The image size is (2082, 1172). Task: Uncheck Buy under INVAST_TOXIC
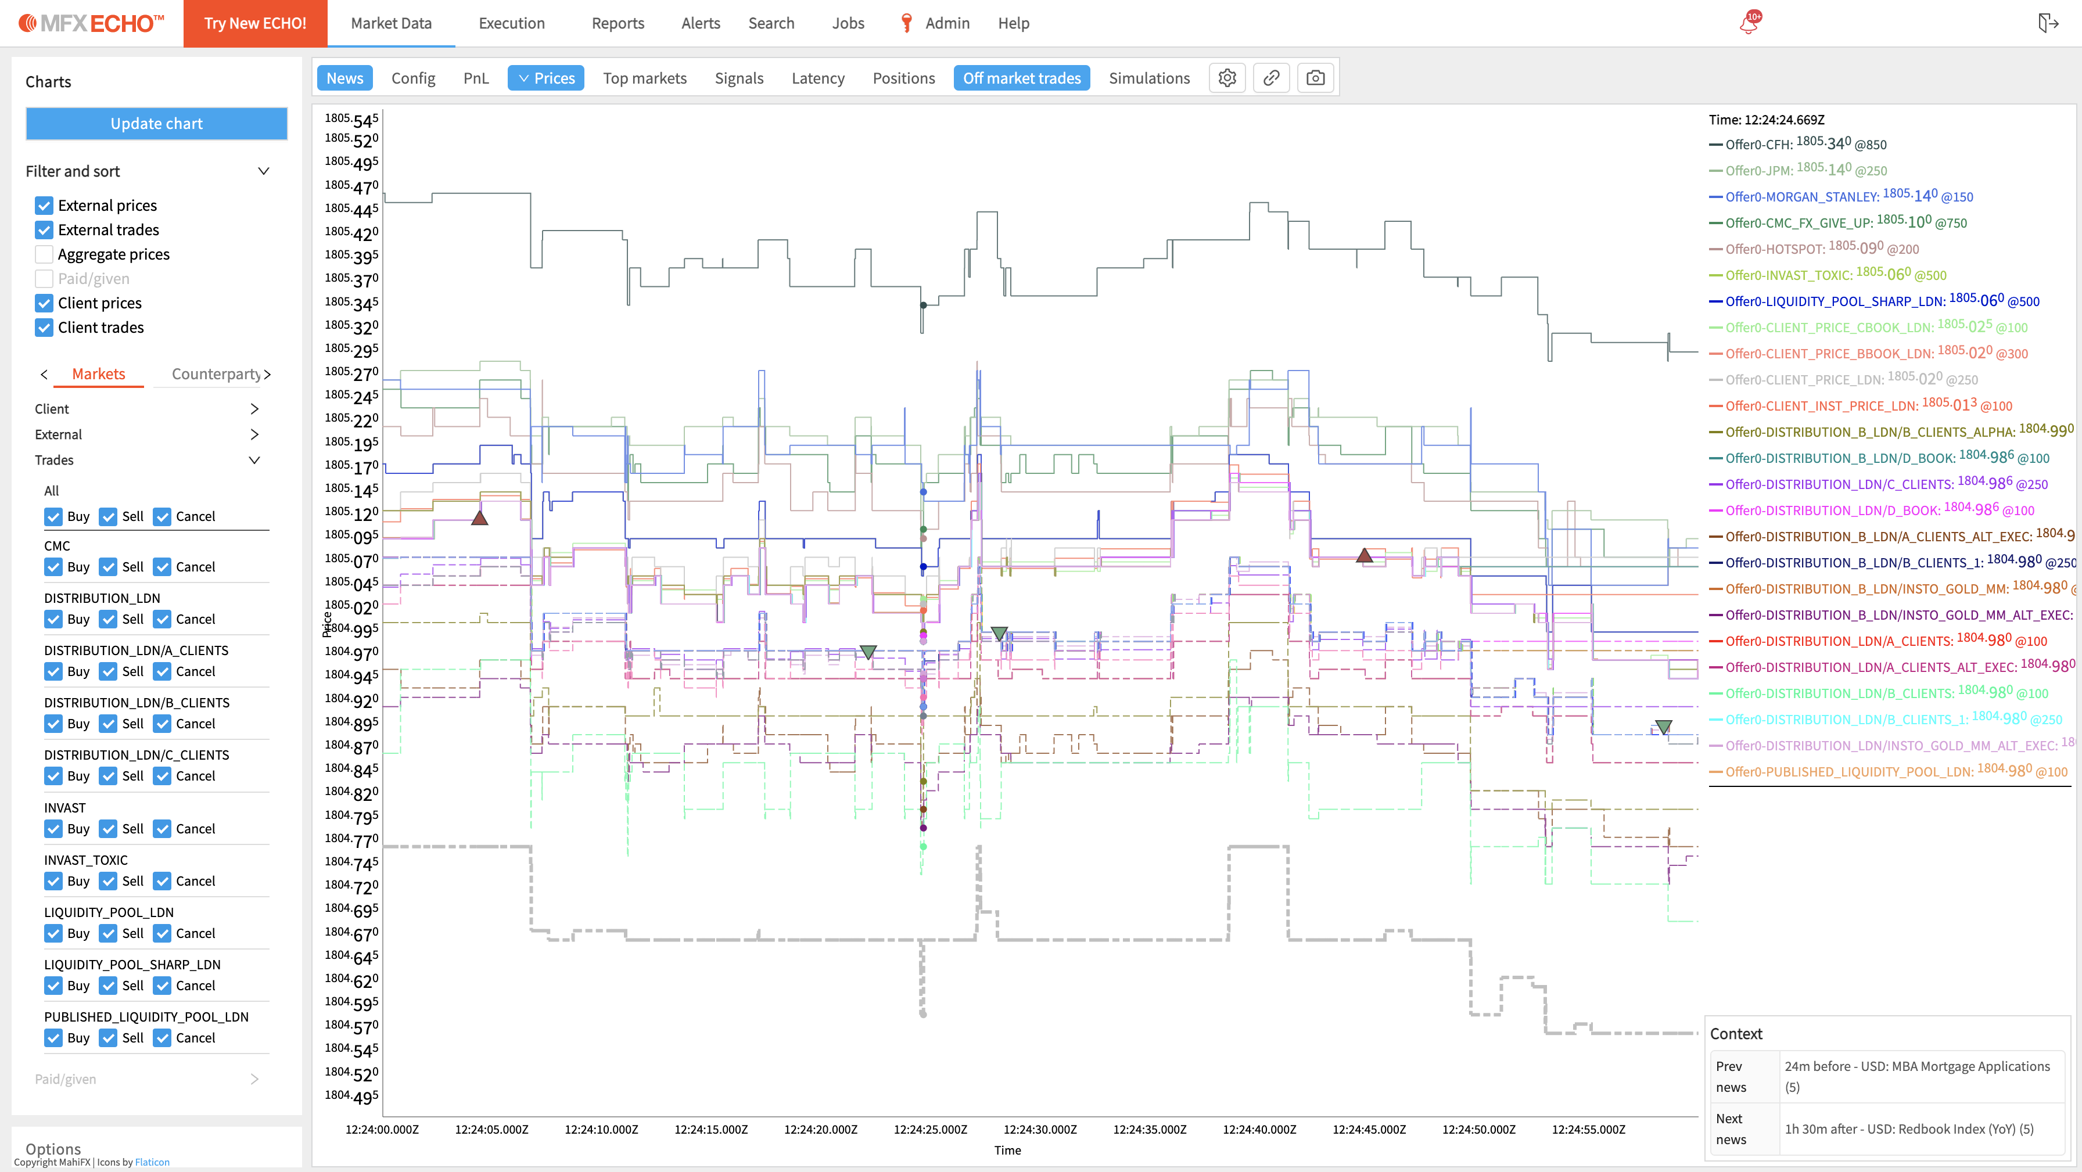pos(53,881)
